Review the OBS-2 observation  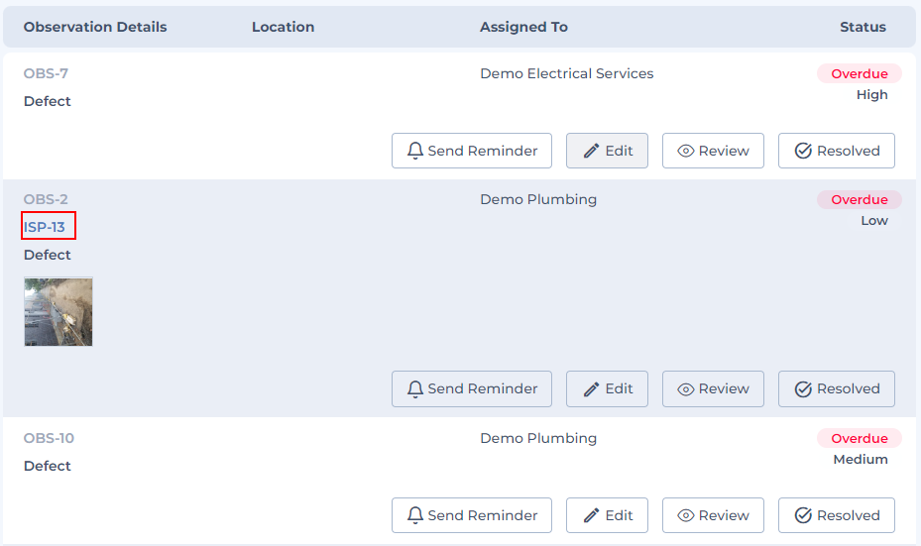pos(712,388)
